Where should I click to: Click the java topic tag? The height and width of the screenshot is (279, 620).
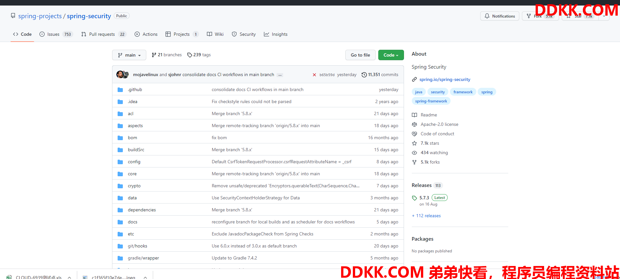click(419, 92)
